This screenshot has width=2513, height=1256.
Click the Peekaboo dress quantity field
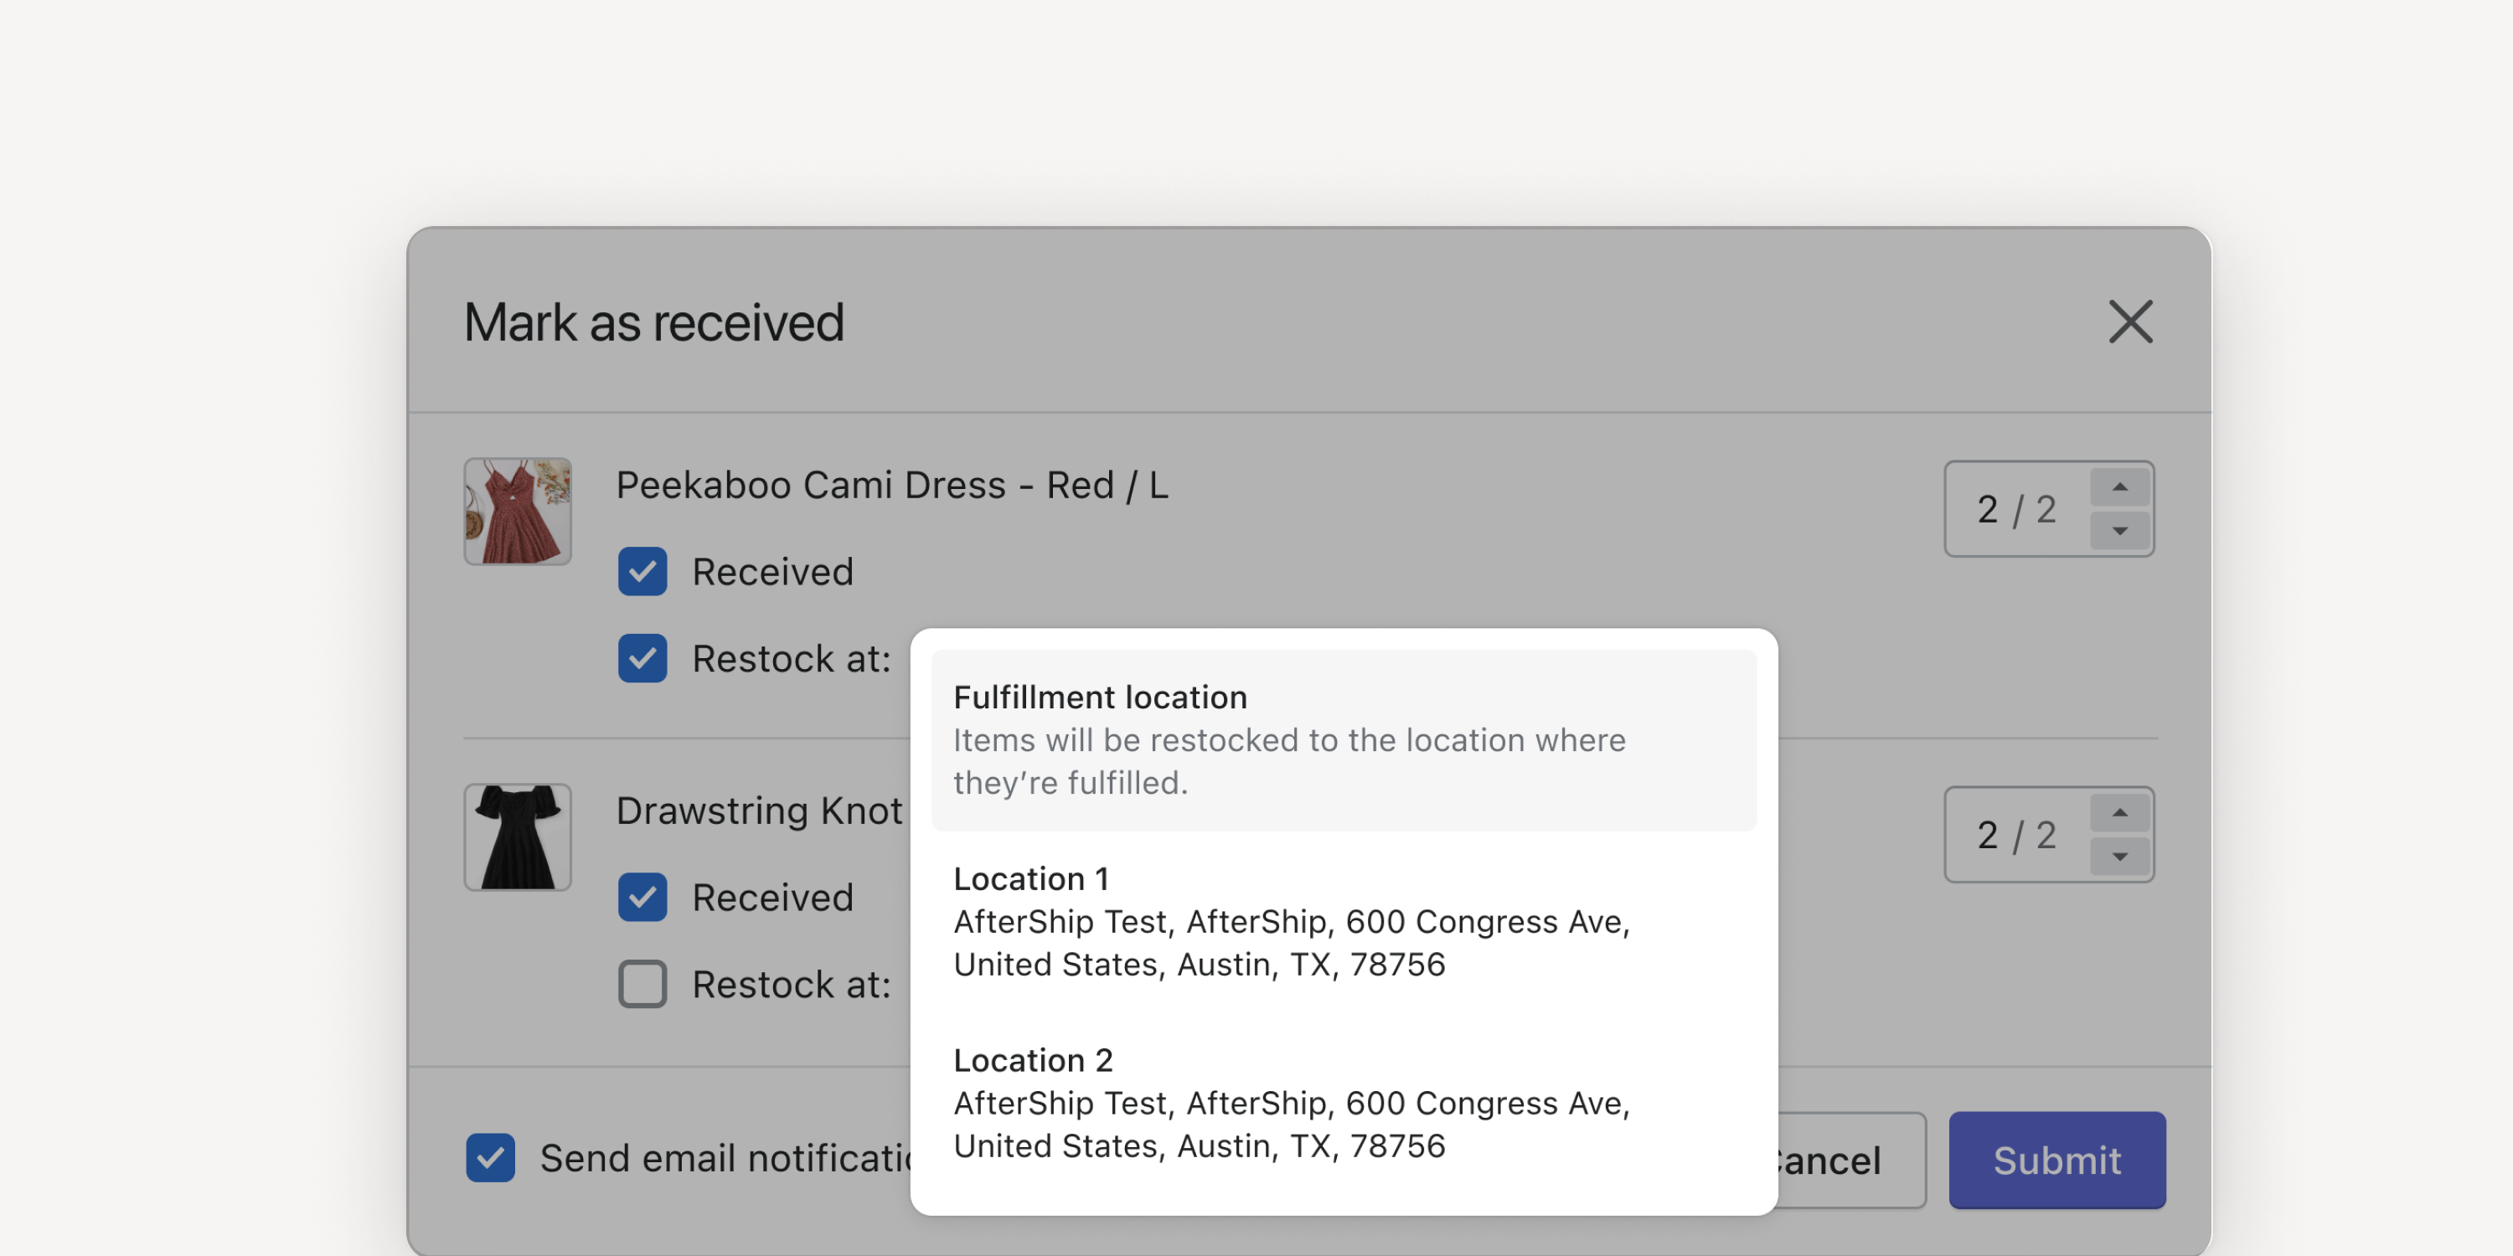(2016, 509)
